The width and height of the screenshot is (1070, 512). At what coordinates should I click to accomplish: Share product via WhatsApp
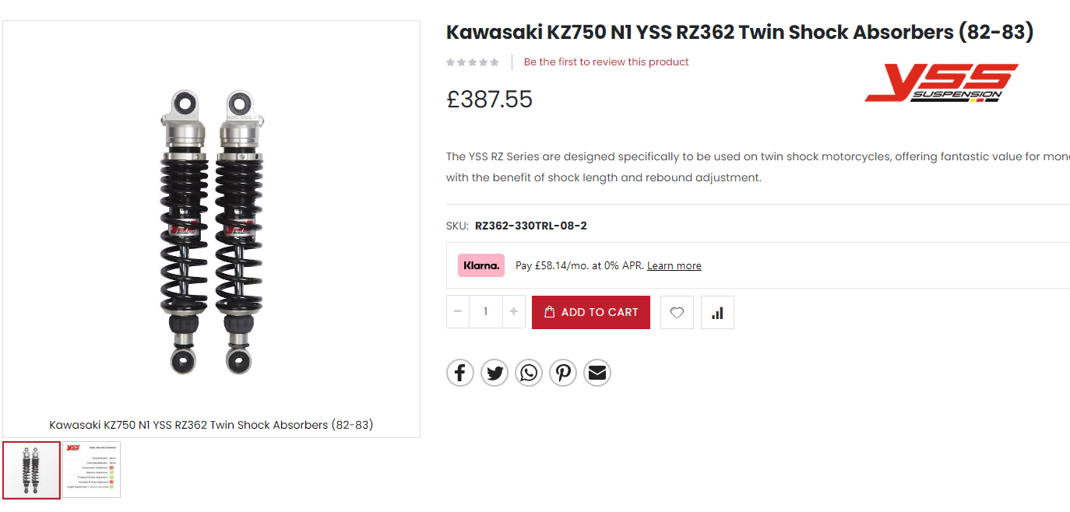click(x=529, y=373)
